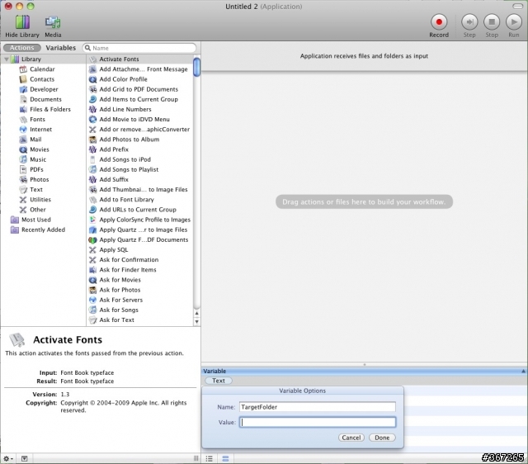Select the Ask for Text action
The height and width of the screenshot is (464, 528).
116,320
